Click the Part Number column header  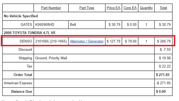tap(51, 8)
